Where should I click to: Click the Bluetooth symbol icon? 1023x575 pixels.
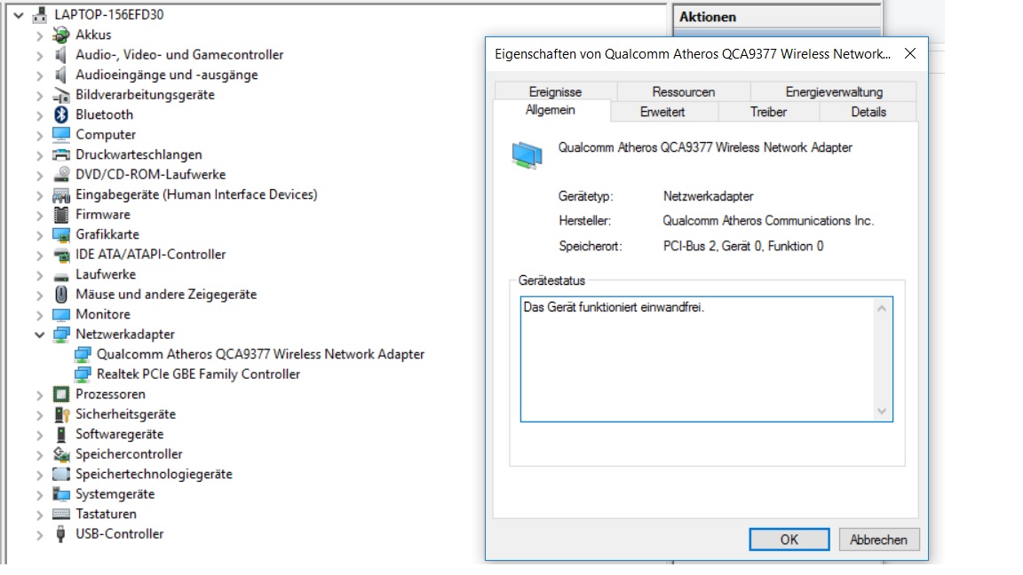click(60, 114)
